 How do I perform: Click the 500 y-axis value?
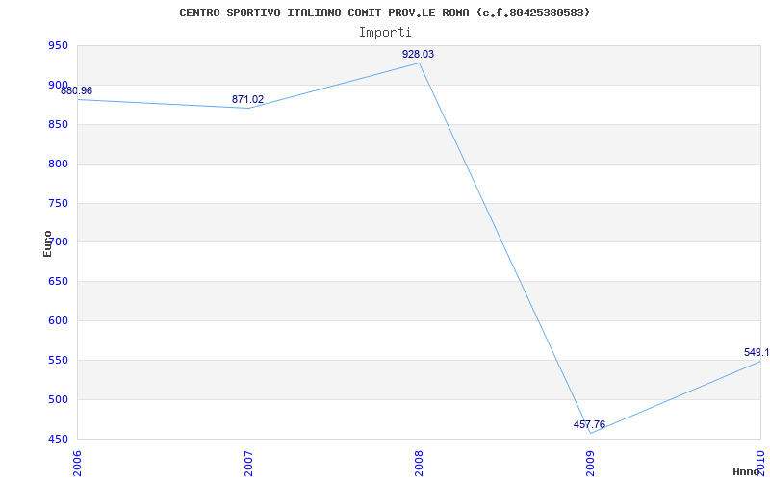click(58, 399)
